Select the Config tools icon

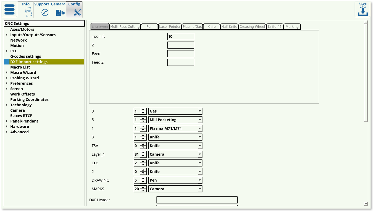[x=77, y=12]
